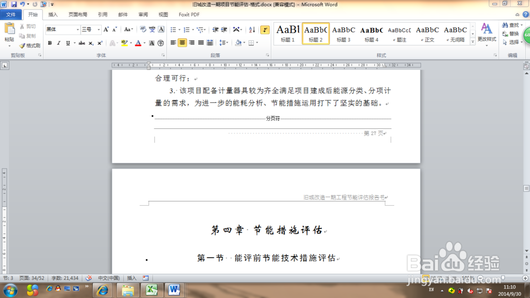Click the spelling check status bar icon
This screenshot has height=298, width=530.
coord(89,278)
